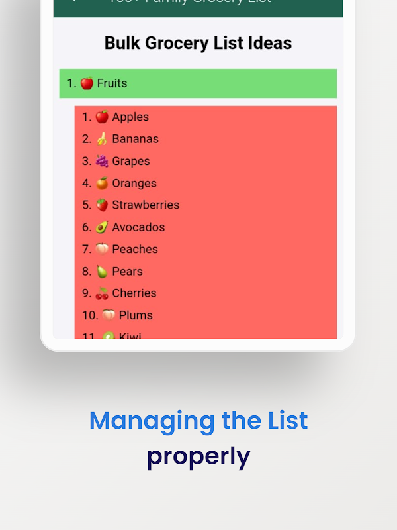Click the pear emoji icon

coord(102,272)
